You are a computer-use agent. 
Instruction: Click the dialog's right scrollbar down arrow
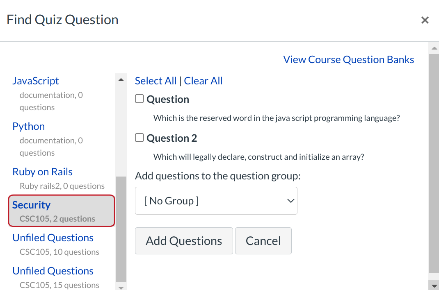click(434, 285)
